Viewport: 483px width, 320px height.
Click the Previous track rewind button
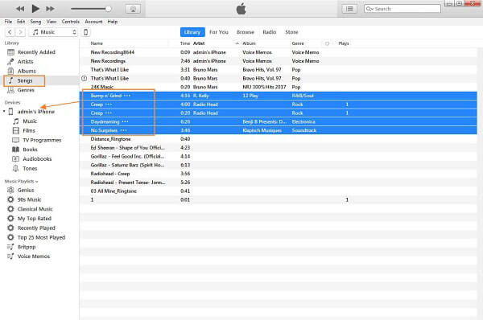[x=20, y=9]
